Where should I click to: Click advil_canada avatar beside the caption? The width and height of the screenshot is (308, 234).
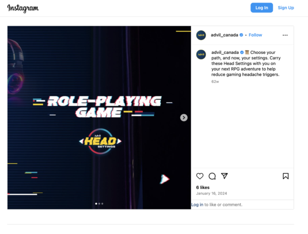point(201,54)
